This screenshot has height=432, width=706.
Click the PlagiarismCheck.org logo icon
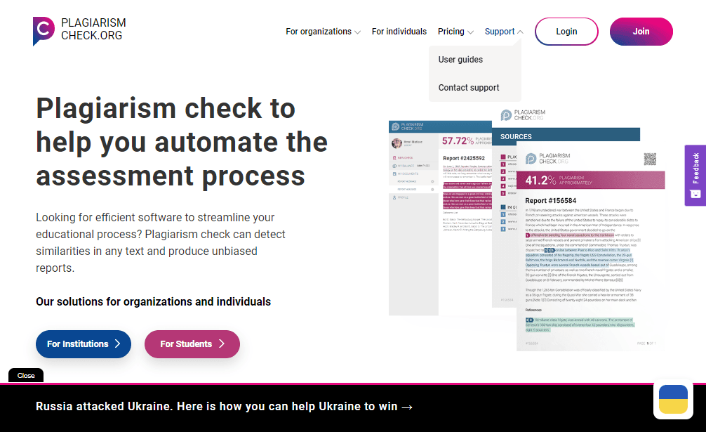coord(44,31)
